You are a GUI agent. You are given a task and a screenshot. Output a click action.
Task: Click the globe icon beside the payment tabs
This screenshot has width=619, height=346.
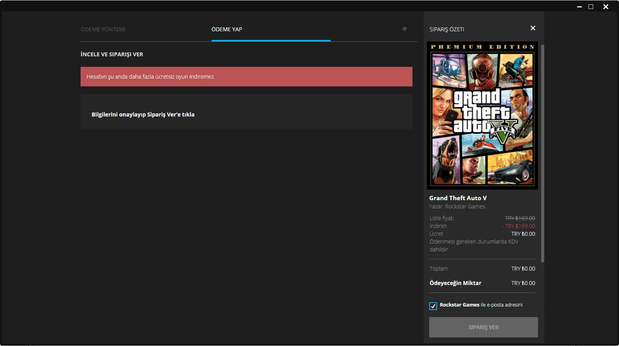pos(404,29)
